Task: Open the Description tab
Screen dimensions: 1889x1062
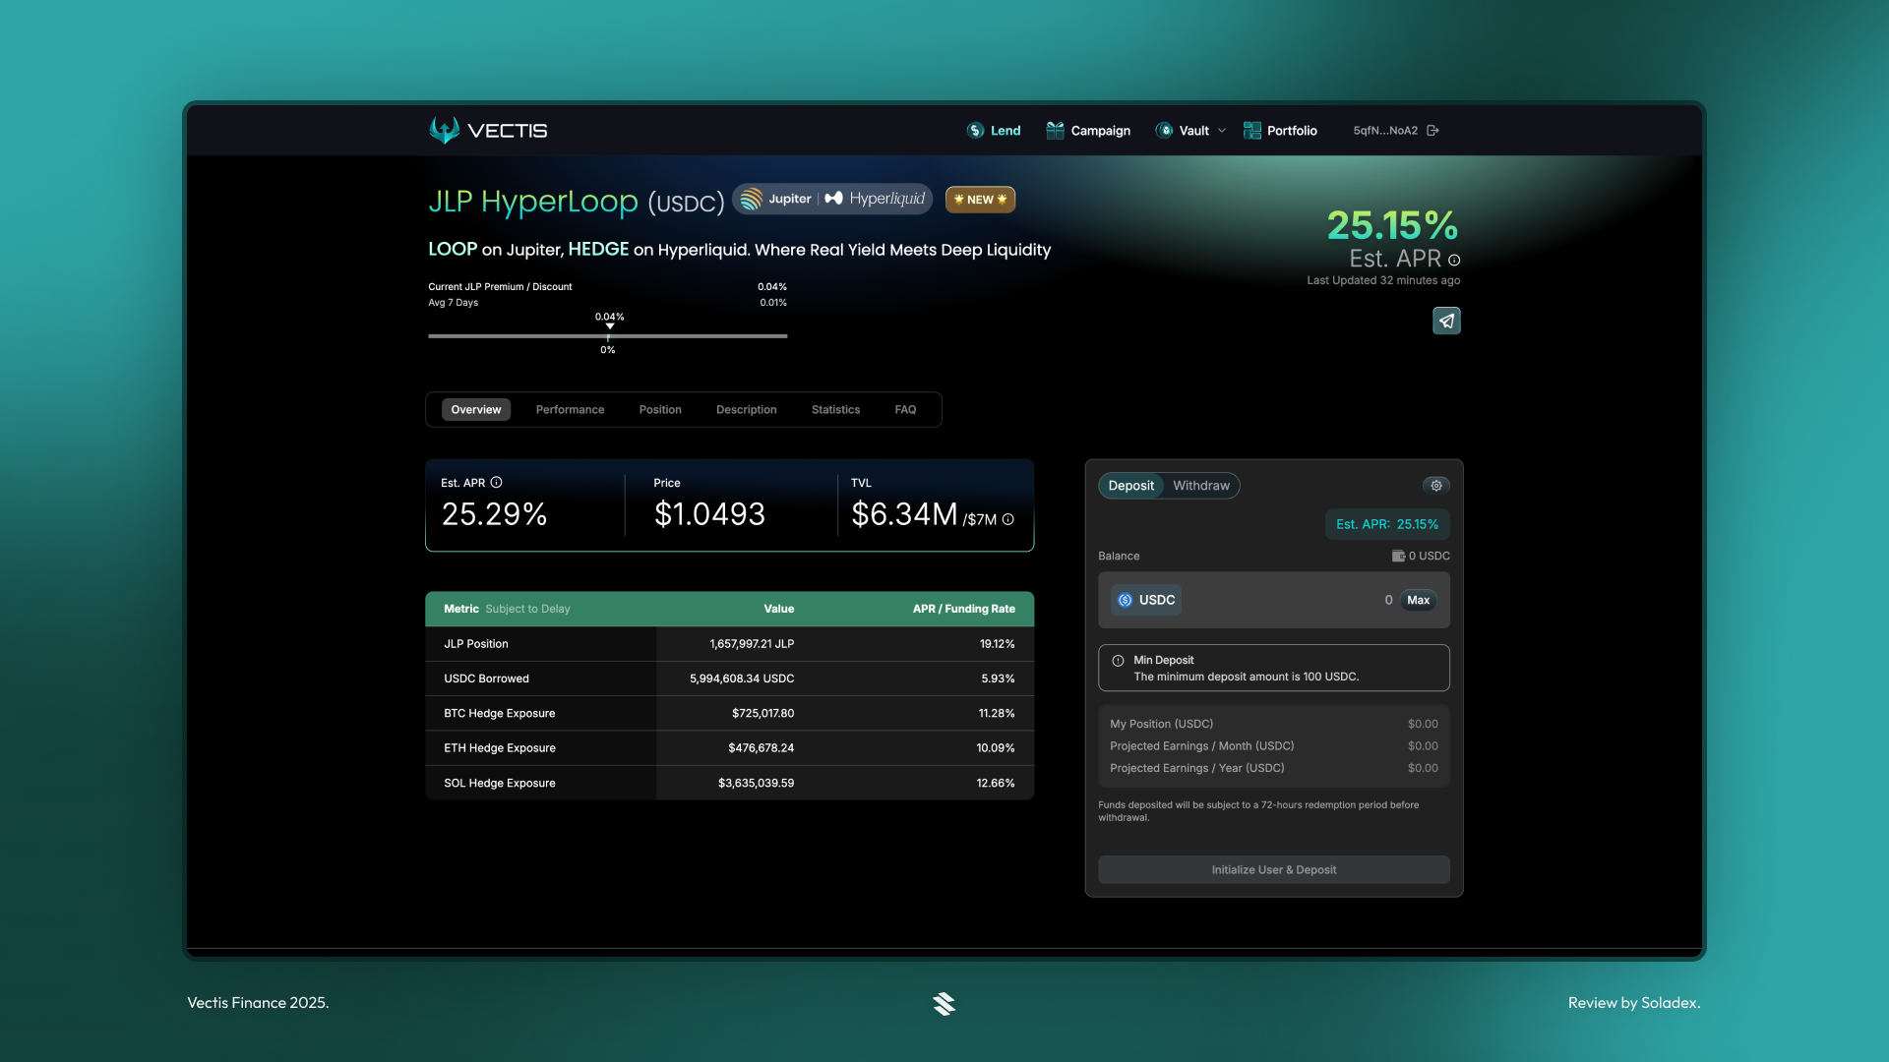Action: click(x=747, y=410)
